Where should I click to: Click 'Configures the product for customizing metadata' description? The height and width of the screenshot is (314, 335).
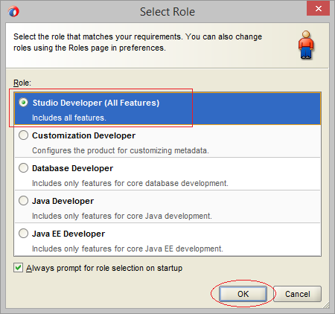coord(121,150)
